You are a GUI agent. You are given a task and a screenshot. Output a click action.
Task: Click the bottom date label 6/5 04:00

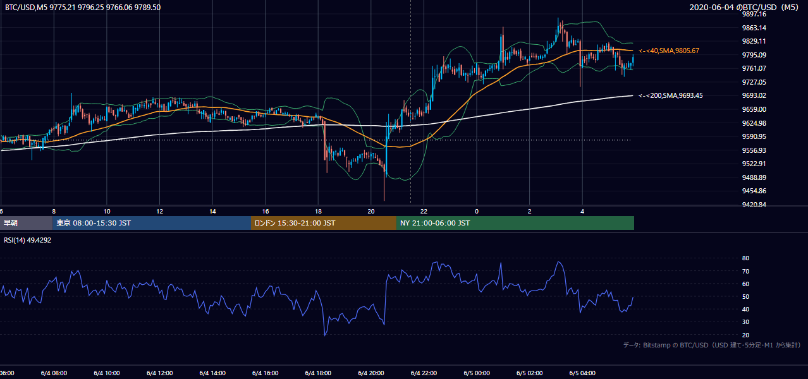[x=582, y=373]
